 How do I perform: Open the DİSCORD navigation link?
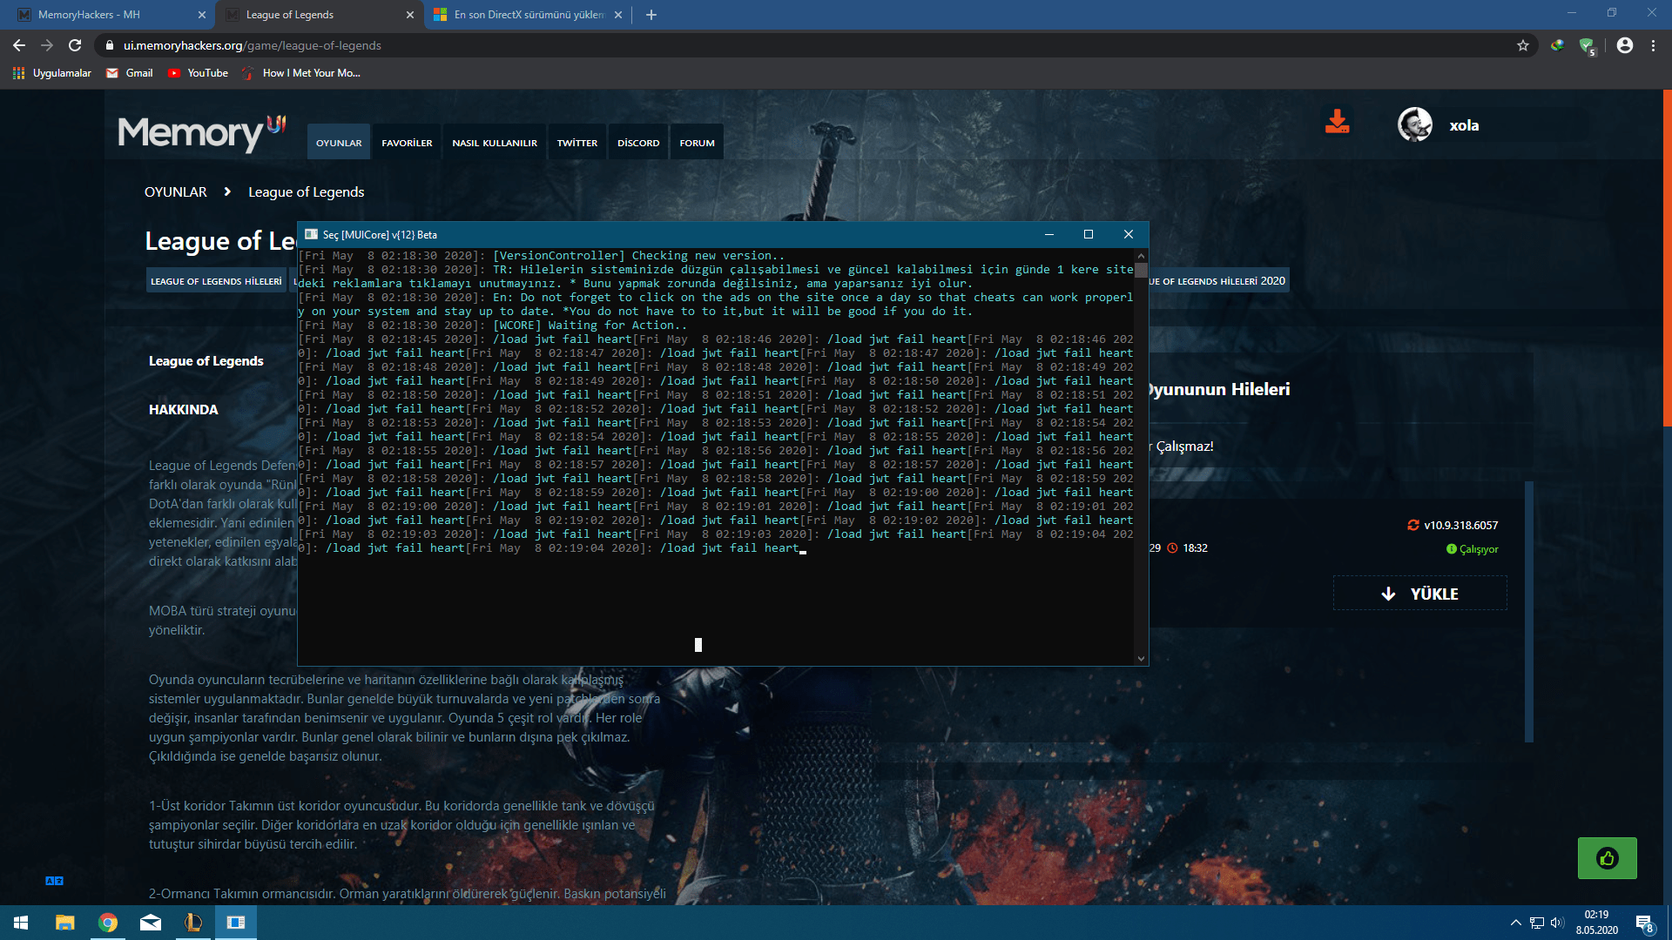(x=638, y=143)
